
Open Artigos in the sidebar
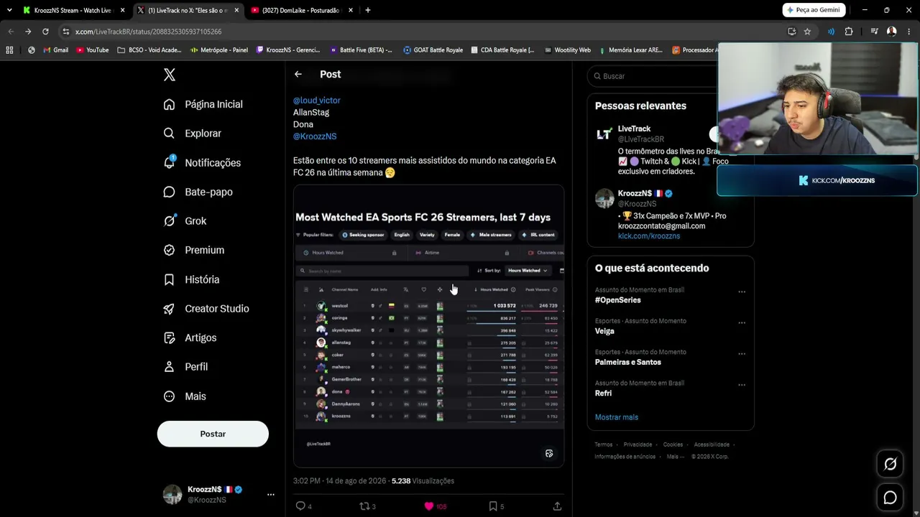point(190,337)
